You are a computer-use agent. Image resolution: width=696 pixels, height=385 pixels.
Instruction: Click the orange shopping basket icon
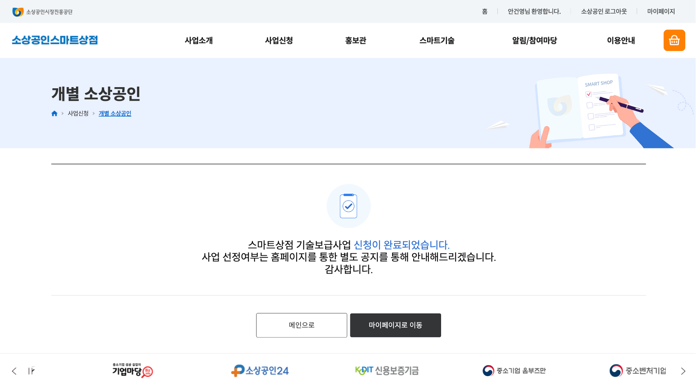674,40
